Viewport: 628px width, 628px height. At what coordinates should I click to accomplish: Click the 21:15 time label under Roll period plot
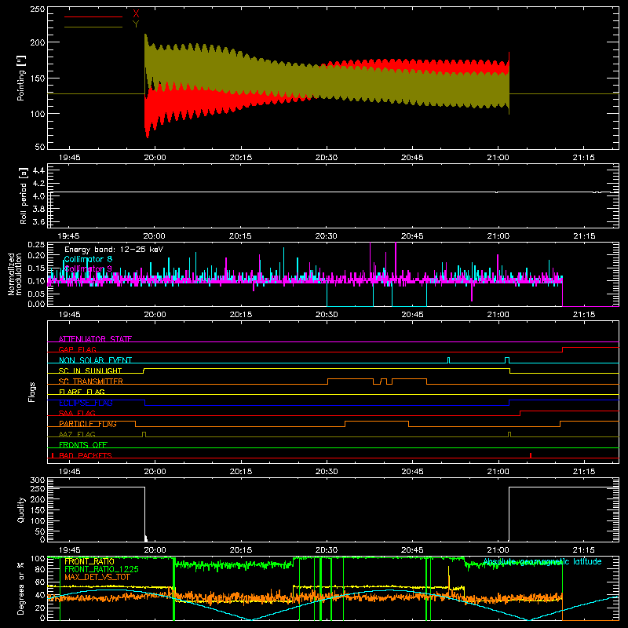click(584, 236)
